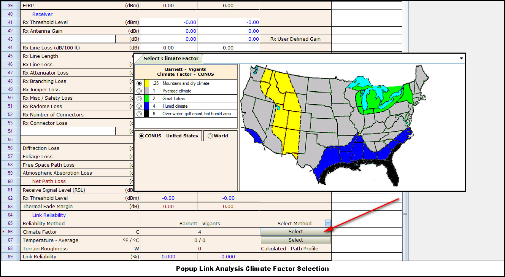Image resolution: width=505 pixels, height=277 pixels.
Task: Select the Mountains and dry climate radio button
Action: [139, 83]
